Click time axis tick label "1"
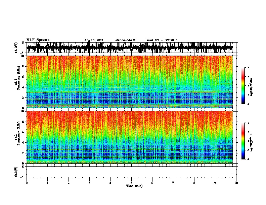 [47, 183]
